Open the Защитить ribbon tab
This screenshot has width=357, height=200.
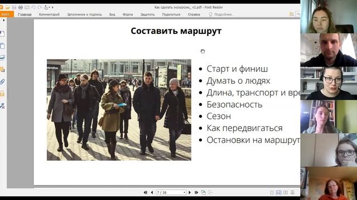147,14
